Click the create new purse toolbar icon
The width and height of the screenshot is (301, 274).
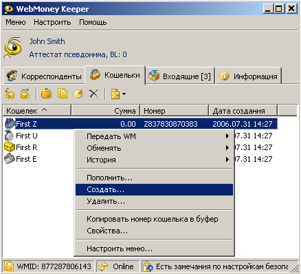click(46, 94)
